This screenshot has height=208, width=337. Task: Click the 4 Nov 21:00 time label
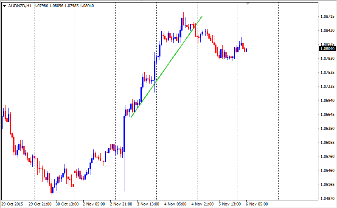coord(202,204)
